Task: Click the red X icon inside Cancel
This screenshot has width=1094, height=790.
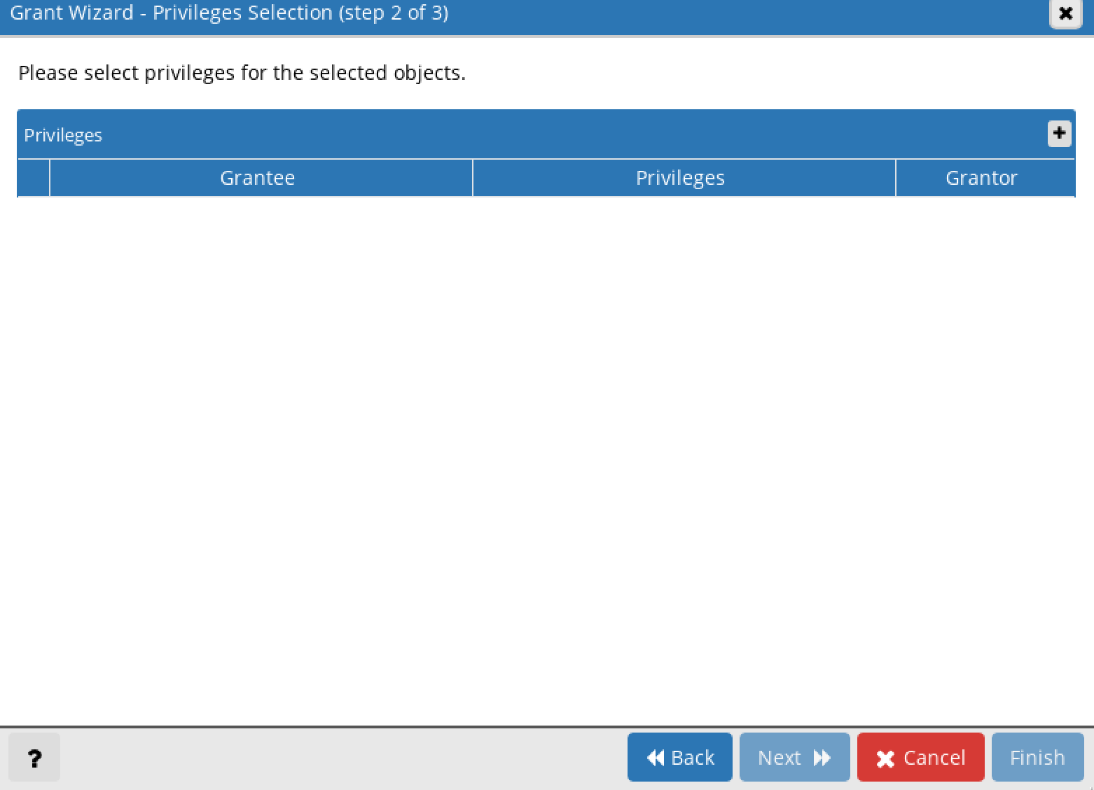Action: 885,757
